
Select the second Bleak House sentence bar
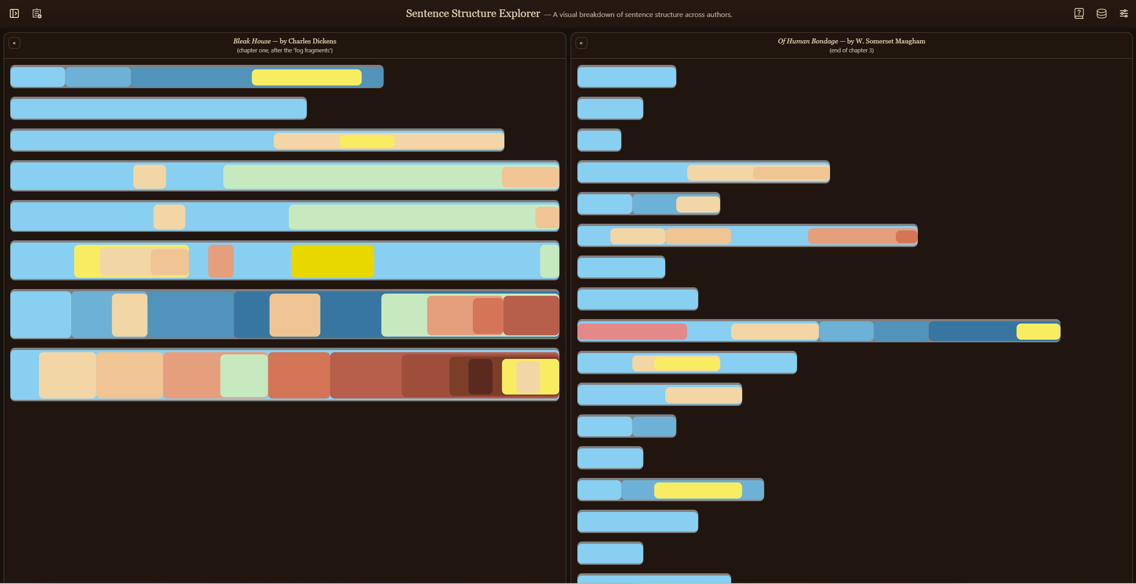click(x=158, y=109)
